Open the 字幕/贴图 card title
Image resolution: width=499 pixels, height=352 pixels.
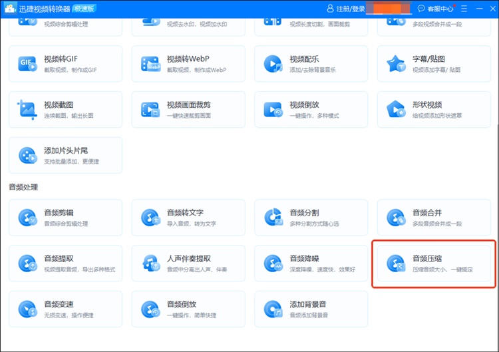428,59
